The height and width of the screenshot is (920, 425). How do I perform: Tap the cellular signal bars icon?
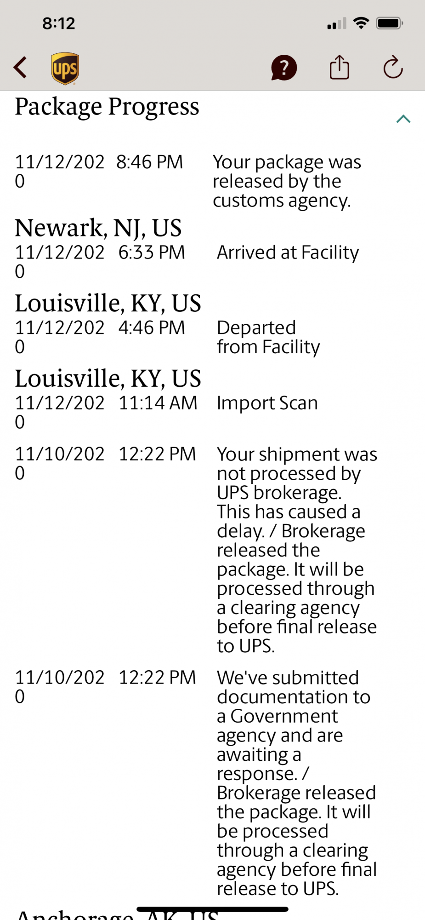337,23
